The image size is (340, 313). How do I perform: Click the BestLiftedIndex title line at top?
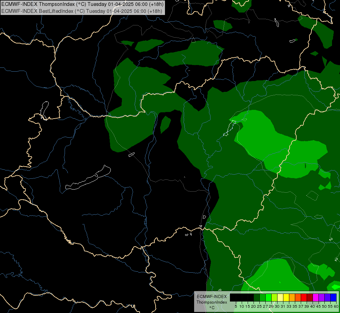coord(82,11)
